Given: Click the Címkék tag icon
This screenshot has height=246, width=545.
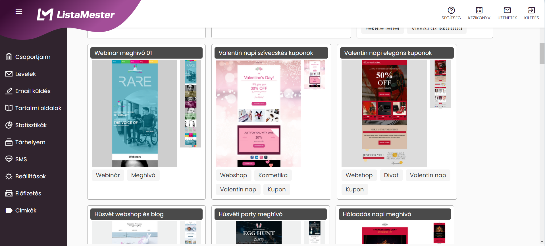Looking at the screenshot, I should pos(9,210).
